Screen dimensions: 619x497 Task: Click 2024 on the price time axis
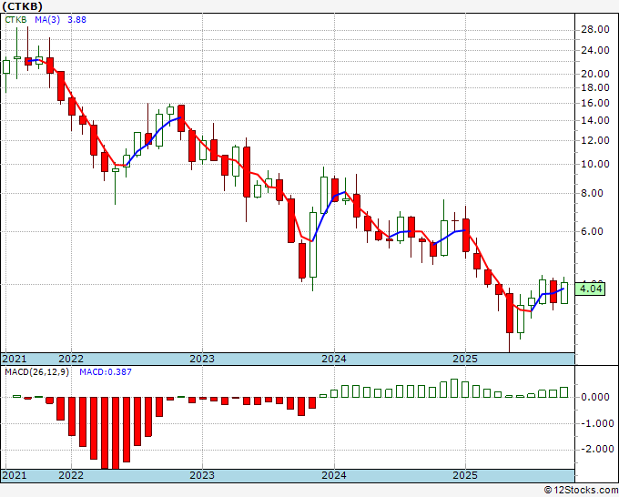(334, 359)
